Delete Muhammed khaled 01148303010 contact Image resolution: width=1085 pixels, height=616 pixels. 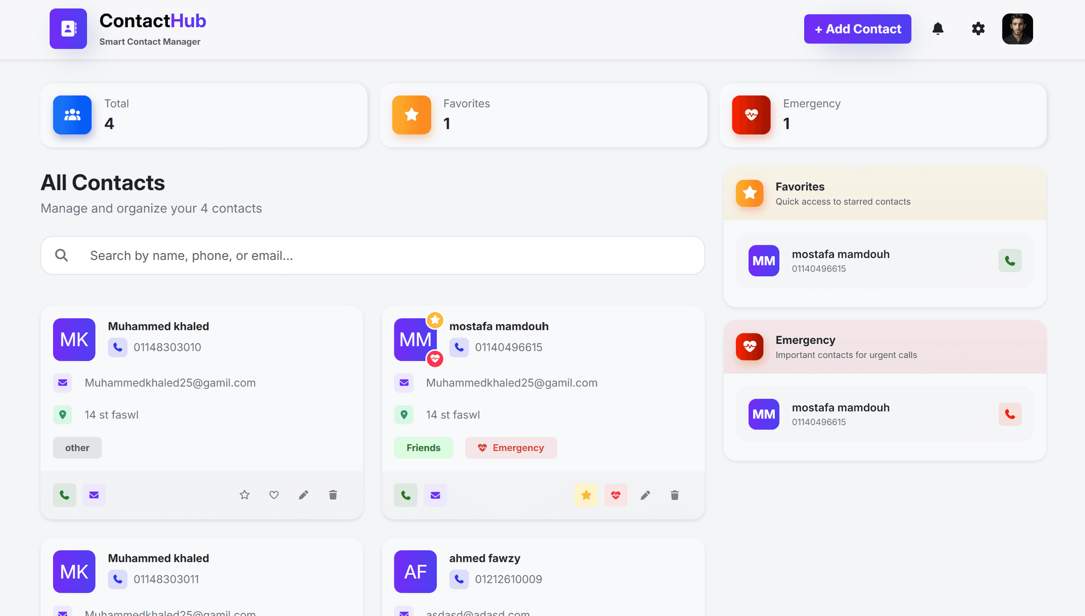(x=333, y=495)
